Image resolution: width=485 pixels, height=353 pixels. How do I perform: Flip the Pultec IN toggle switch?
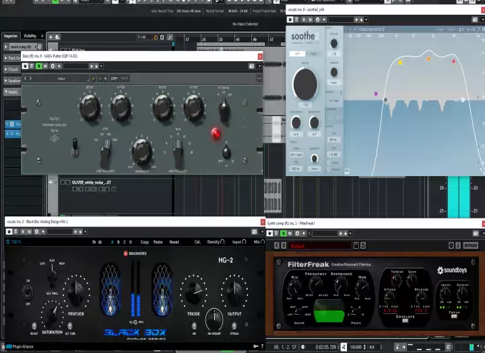point(75,148)
